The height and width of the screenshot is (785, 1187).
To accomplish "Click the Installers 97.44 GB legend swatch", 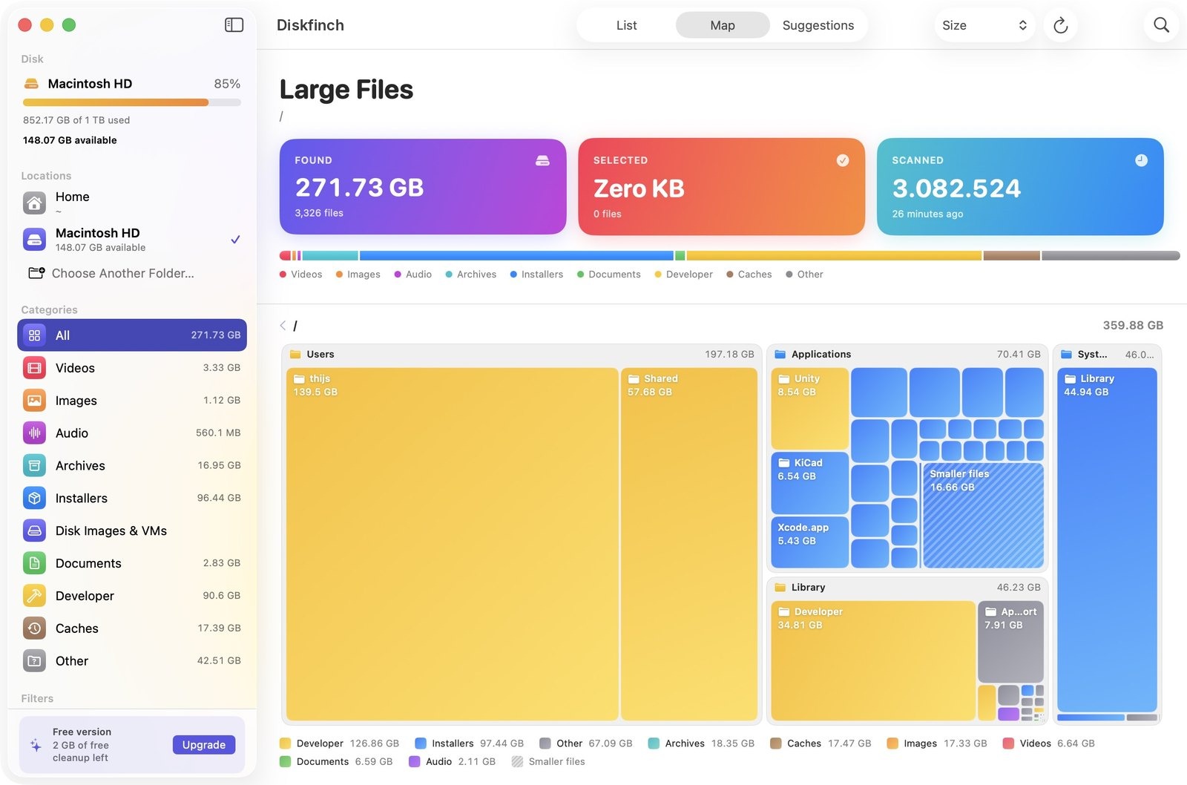I will [421, 743].
